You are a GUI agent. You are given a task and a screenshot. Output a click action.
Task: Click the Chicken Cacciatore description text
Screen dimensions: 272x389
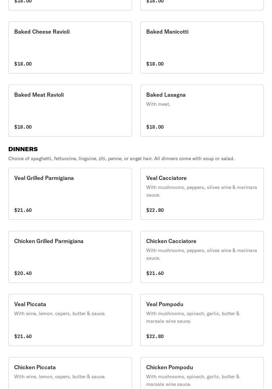click(x=201, y=254)
